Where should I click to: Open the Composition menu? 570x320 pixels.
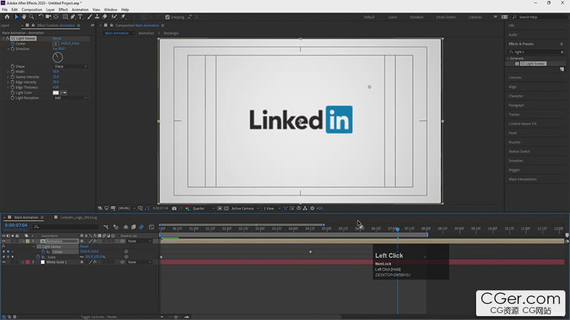point(32,10)
